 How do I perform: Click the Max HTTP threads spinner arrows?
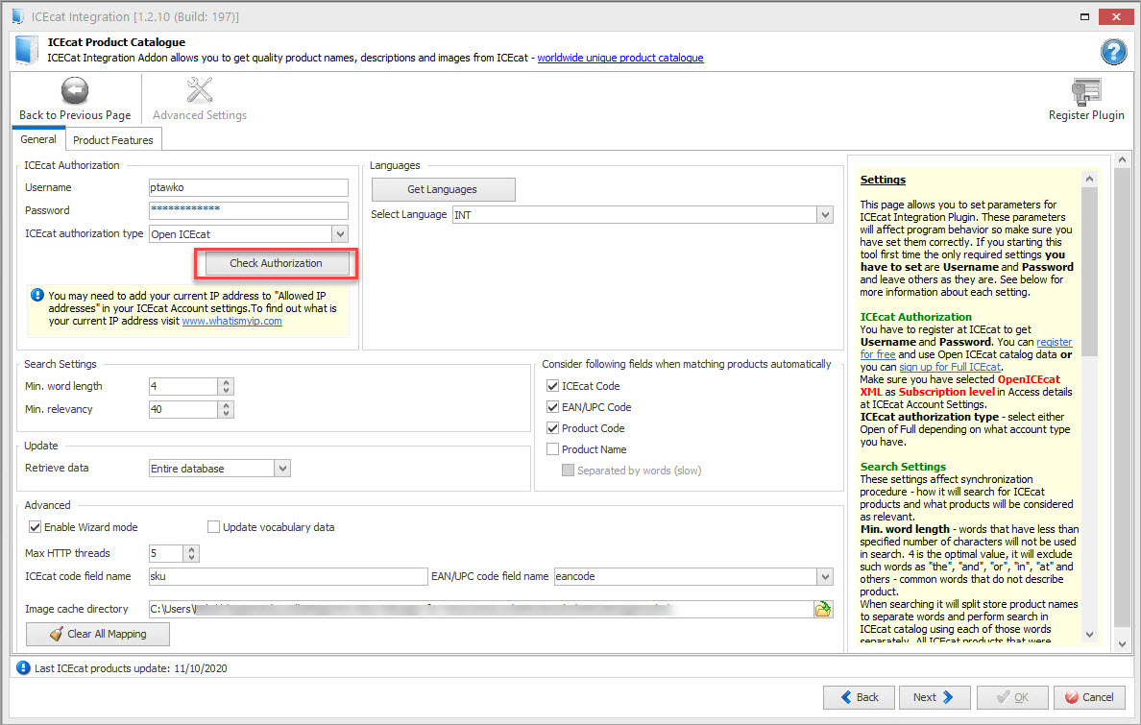(191, 554)
